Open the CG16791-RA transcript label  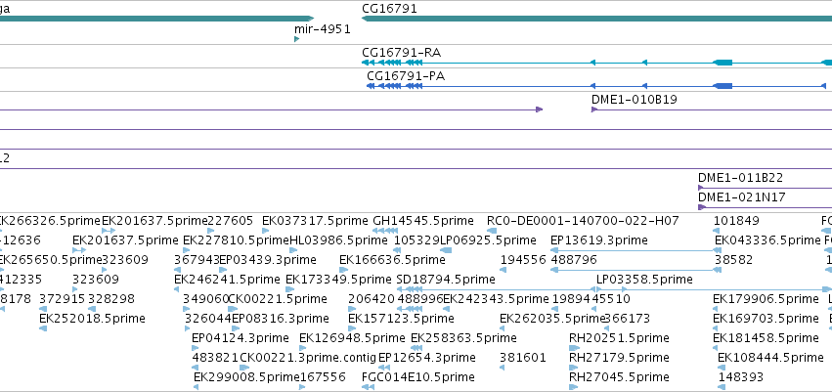[x=401, y=53]
